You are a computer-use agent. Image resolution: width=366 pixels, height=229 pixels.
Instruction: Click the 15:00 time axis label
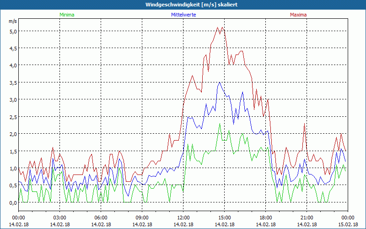(x=225, y=218)
